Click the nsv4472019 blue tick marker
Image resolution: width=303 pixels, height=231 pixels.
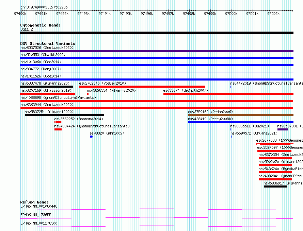click(231, 87)
